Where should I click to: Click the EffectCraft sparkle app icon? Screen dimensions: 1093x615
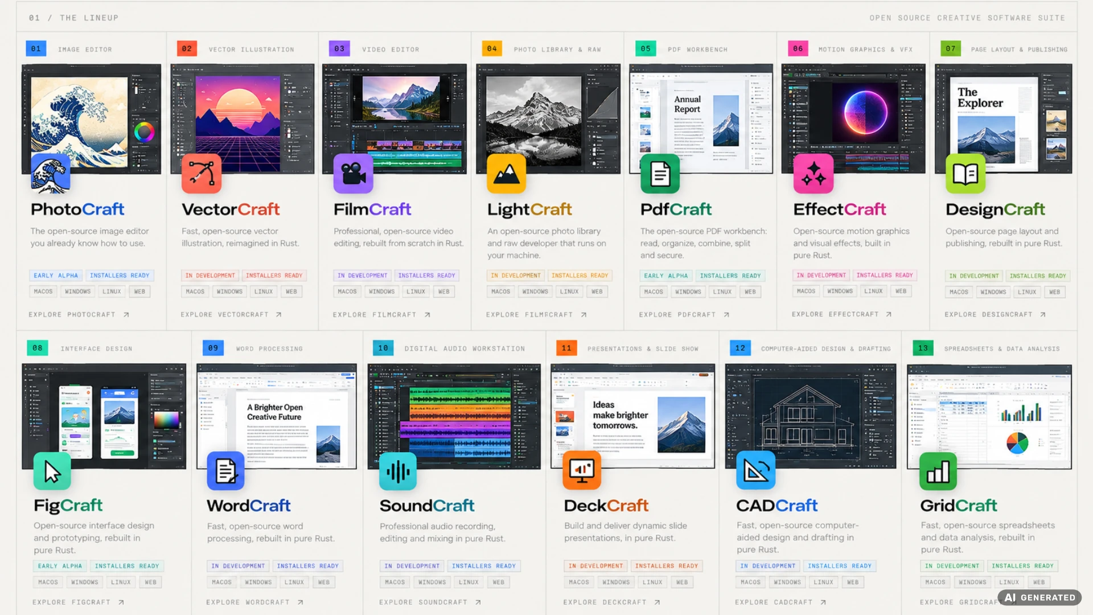tap(813, 174)
